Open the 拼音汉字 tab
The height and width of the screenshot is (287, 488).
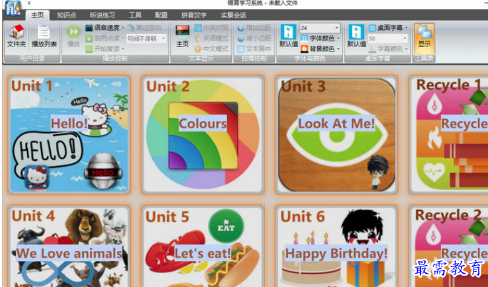point(194,15)
